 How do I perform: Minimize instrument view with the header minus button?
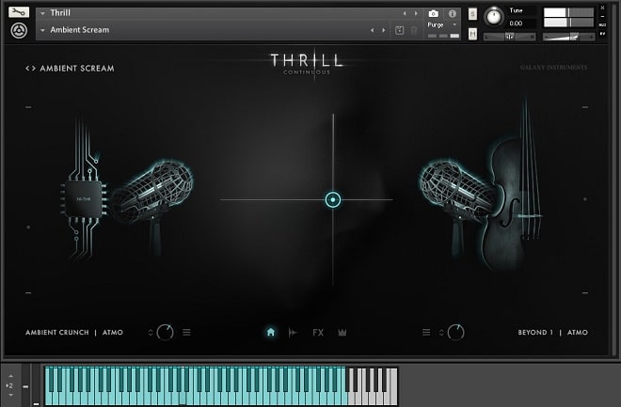[602, 17]
